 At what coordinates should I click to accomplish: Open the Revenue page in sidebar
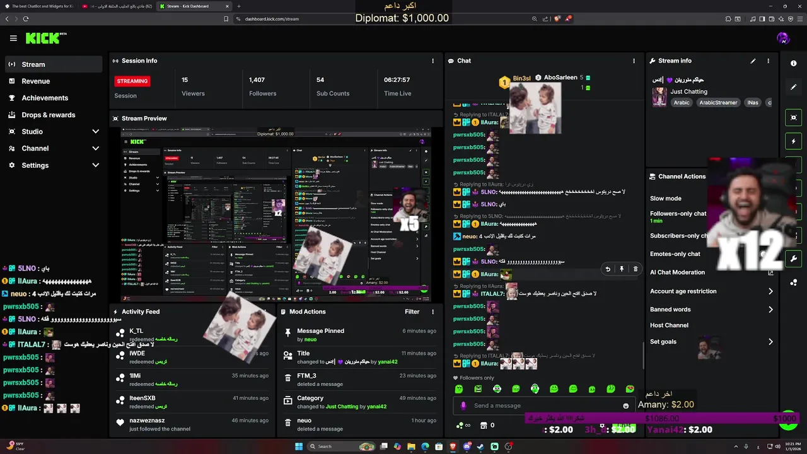[53, 81]
